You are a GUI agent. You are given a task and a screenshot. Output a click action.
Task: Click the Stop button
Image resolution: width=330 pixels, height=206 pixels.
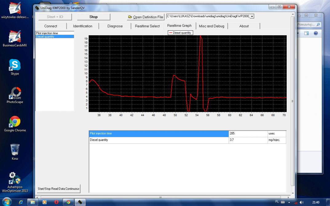coord(93,17)
